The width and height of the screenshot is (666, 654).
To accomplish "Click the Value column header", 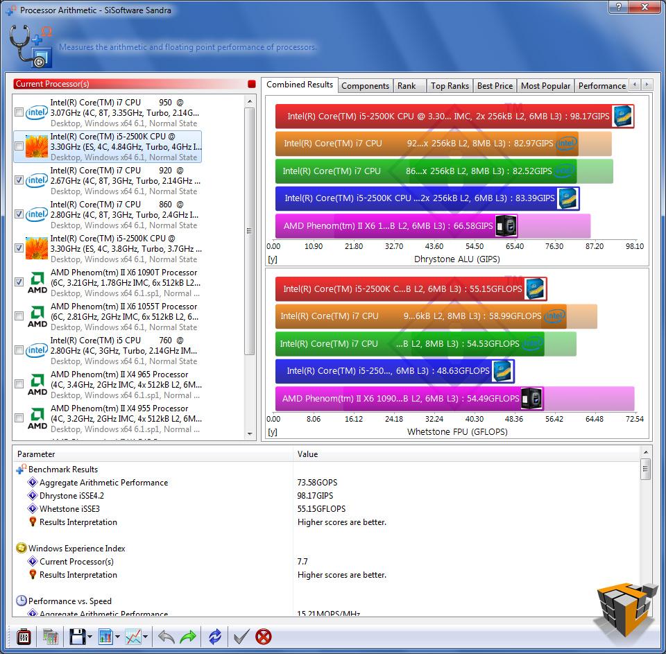I will pyautogui.click(x=466, y=454).
